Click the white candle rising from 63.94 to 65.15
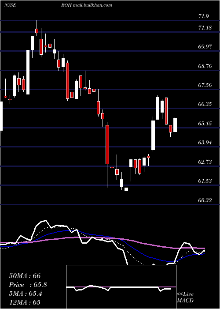 coord(153,135)
